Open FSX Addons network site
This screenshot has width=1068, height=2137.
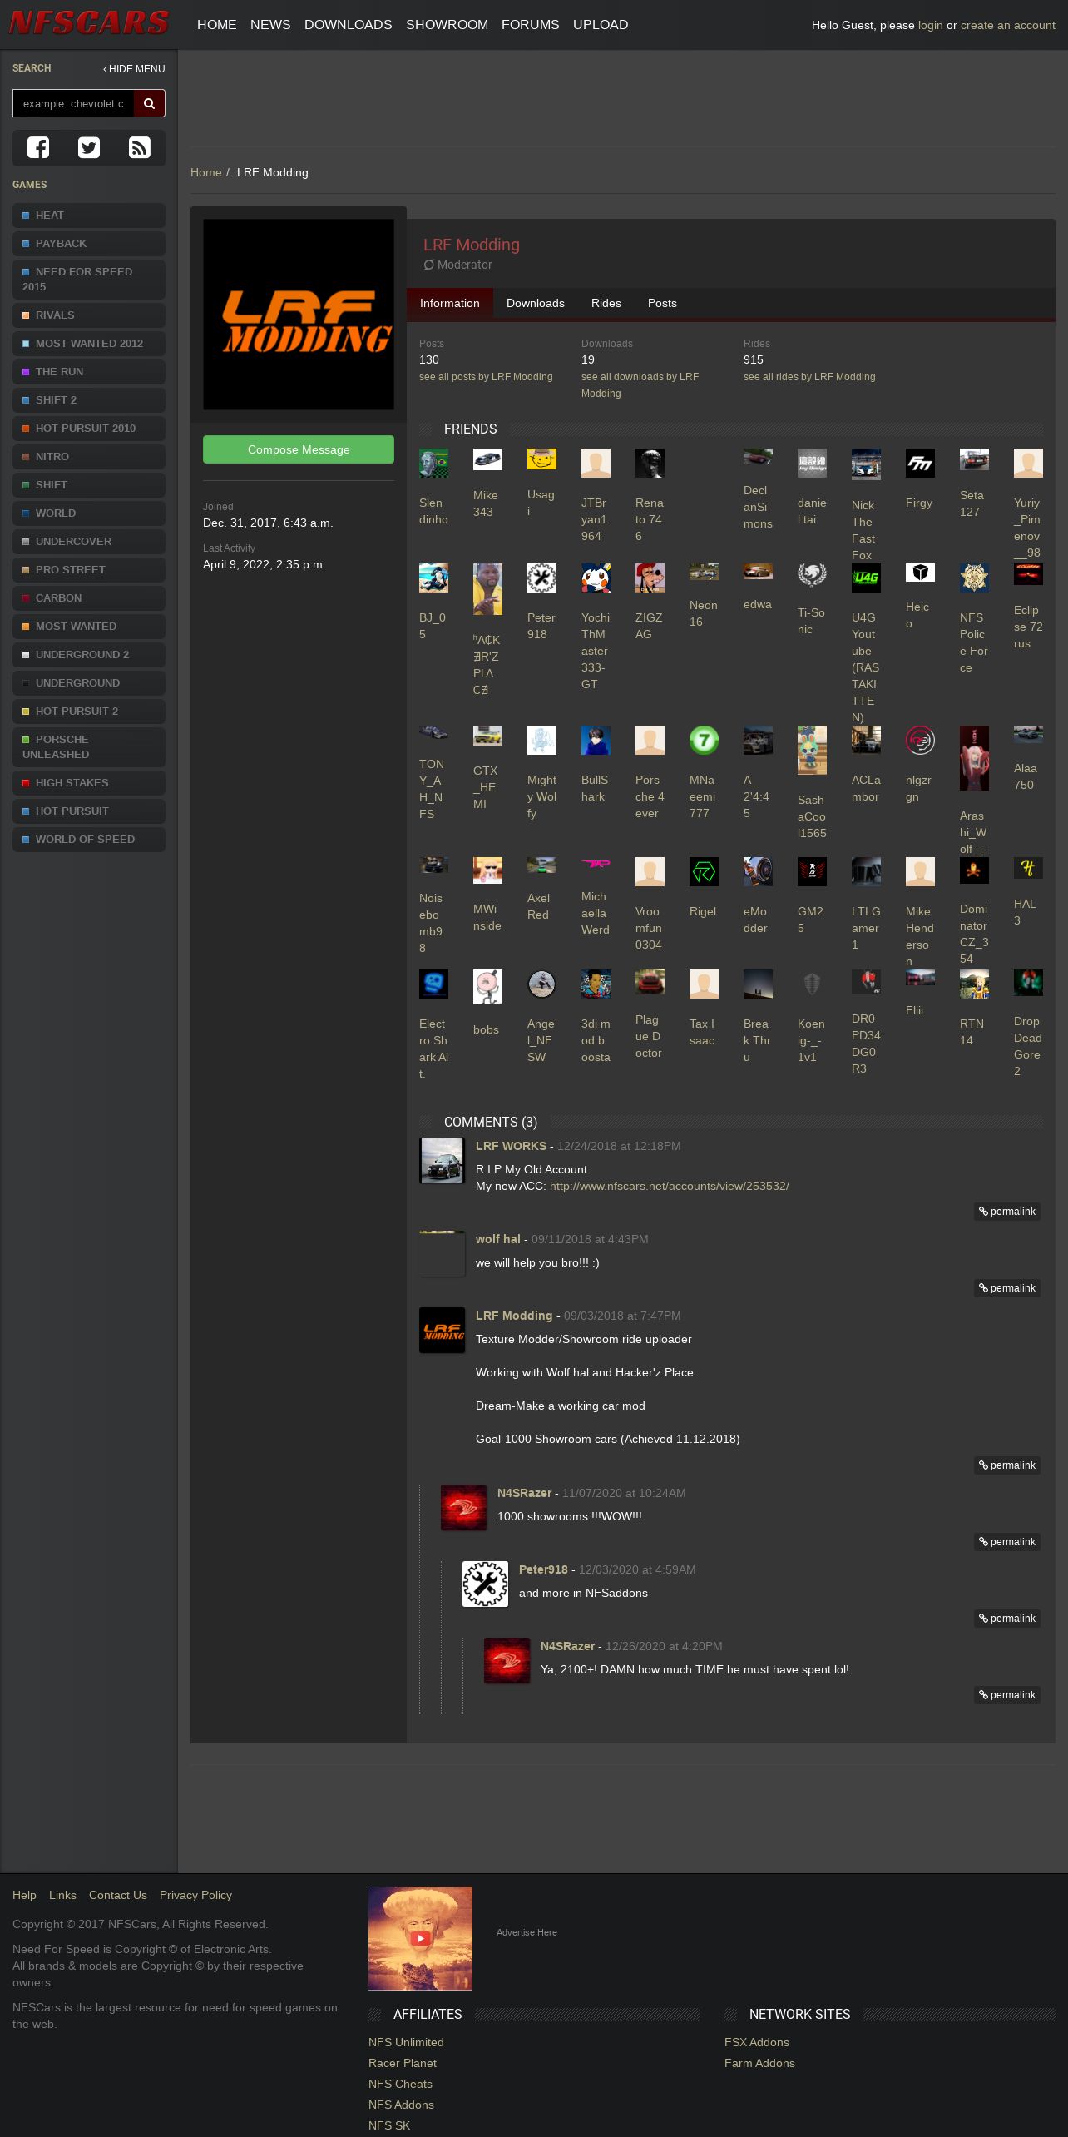click(757, 2042)
